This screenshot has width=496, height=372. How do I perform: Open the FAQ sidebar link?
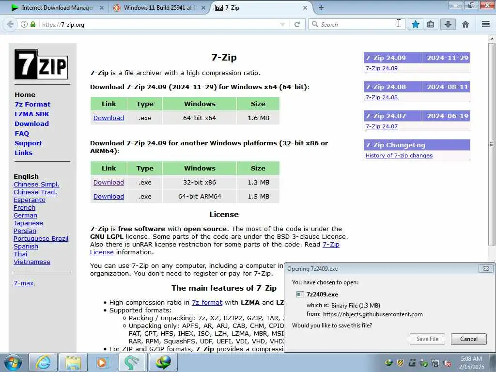coord(22,134)
